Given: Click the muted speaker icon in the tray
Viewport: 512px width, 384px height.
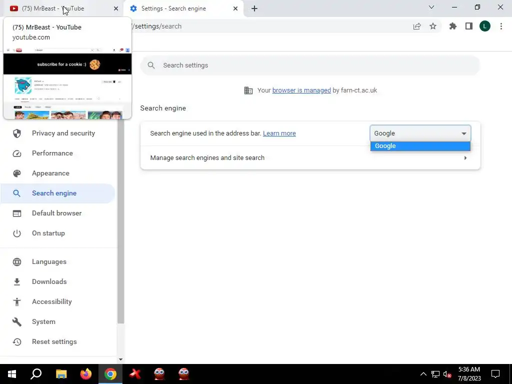Looking at the screenshot, I should coord(447,374).
